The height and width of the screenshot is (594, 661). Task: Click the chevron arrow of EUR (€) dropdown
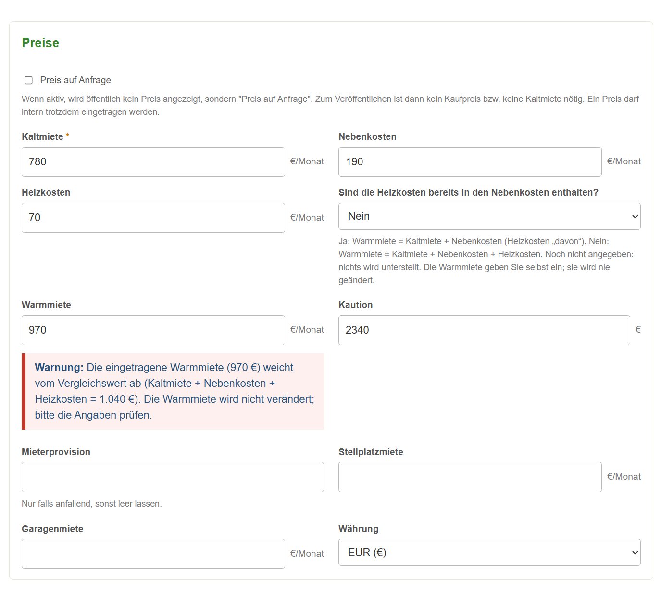click(x=635, y=552)
